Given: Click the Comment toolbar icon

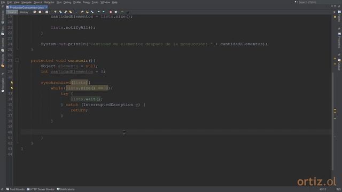Looking at the screenshot, I should (122, 12).
